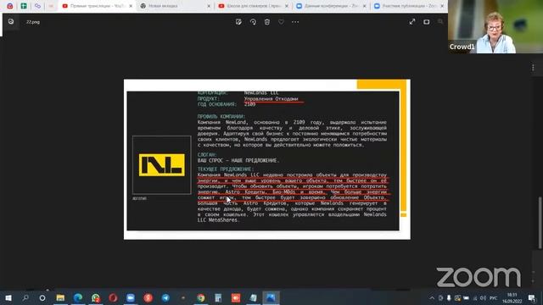Open the pinned green Sheets tab
The image size is (543, 305).
pyautogui.click(x=24, y=6)
